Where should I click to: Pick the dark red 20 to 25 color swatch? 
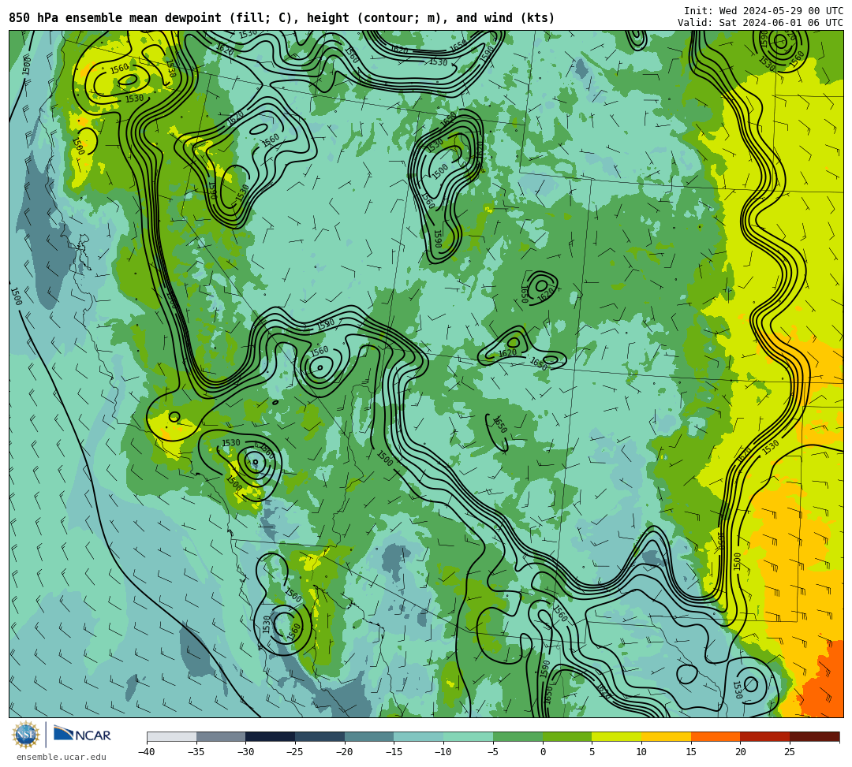coord(765,736)
